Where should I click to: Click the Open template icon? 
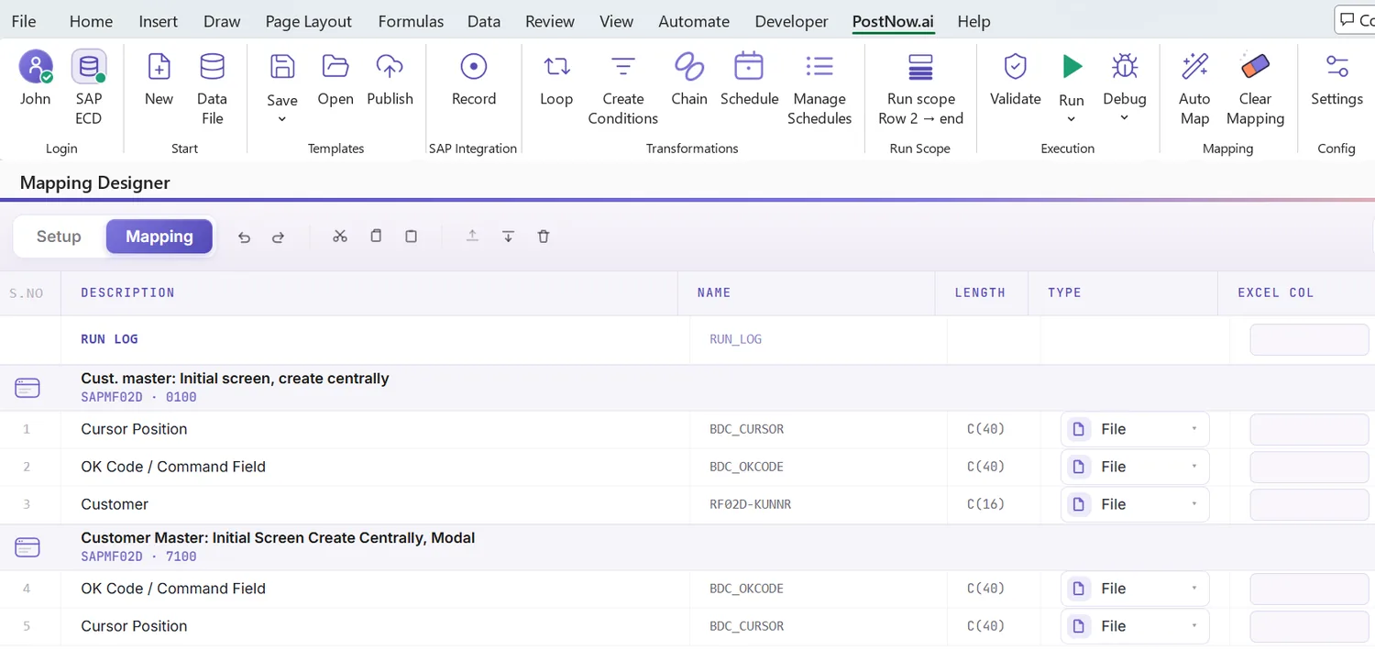(335, 67)
